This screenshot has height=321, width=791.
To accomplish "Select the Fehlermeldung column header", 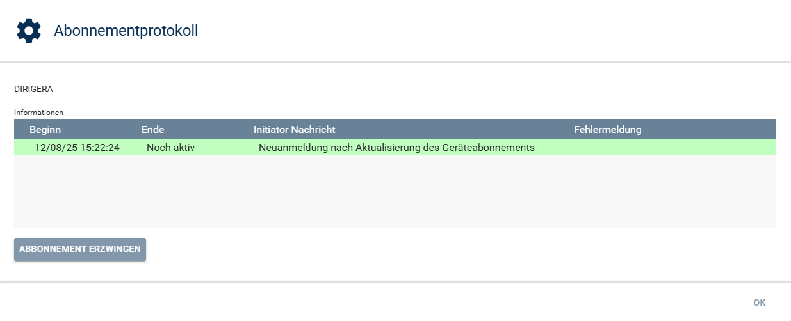I will [607, 130].
